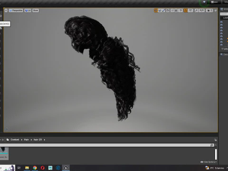Open hair-29 folder in breadcrumb path
The image size is (228, 171).
[38, 140]
